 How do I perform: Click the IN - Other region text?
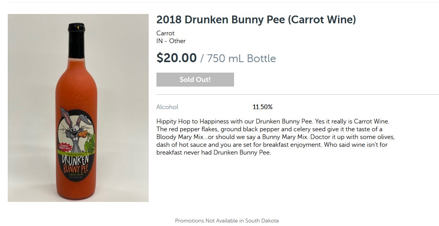171,41
